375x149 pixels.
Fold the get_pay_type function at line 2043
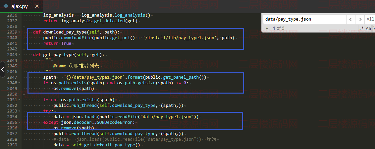coord(19,55)
